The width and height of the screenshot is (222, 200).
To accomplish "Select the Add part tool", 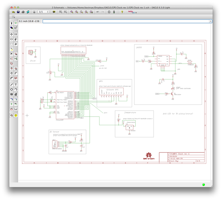I will tap(16, 54).
